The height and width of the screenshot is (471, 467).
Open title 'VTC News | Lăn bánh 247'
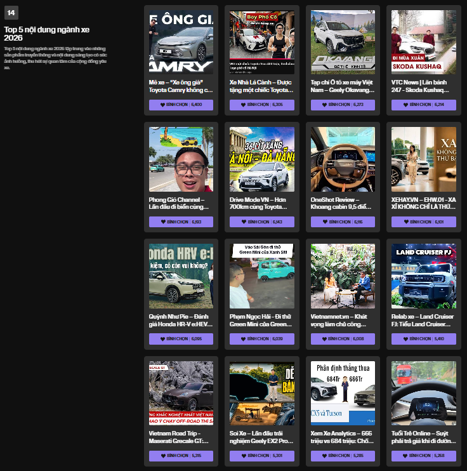tap(420, 86)
